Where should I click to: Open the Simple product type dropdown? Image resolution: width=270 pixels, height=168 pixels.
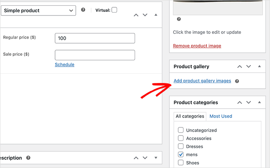(38, 11)
